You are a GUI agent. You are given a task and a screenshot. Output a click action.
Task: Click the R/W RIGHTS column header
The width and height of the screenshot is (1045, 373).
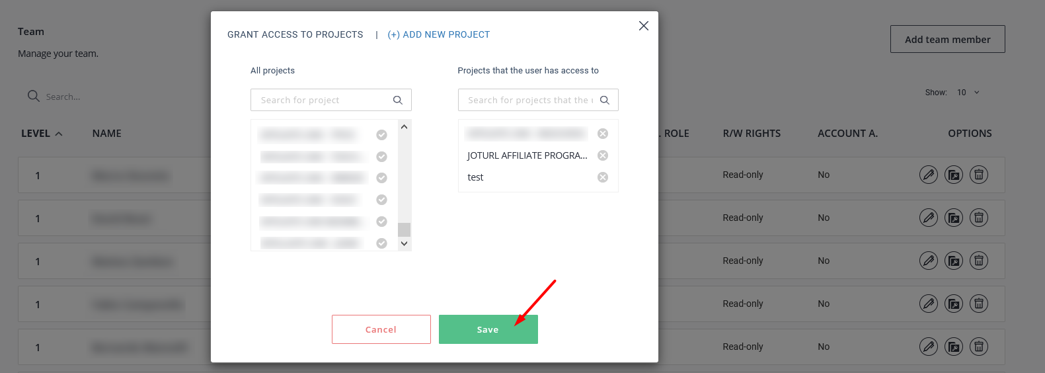click(x=752, y=134)
